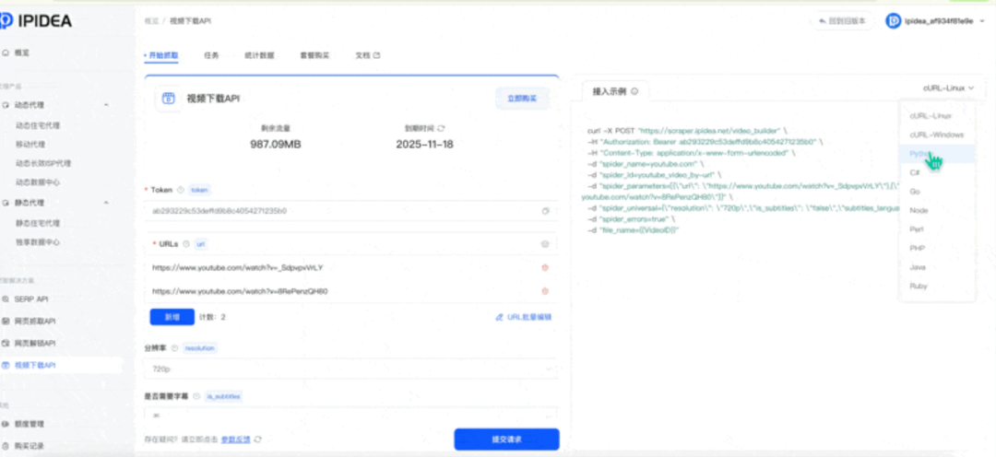The width and height of the screenshot is (996, 457).
Task: Open 动态长效ISP代理 in the sidebar
Action: (x=43, y=163)
